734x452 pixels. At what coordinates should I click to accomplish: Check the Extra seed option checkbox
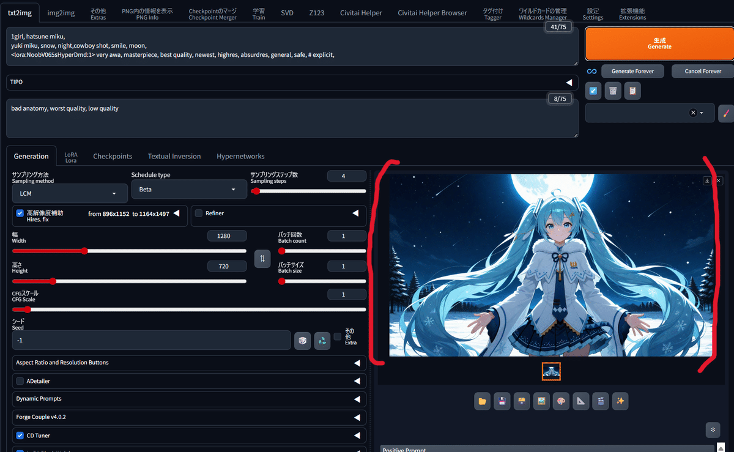pos(337,337)
